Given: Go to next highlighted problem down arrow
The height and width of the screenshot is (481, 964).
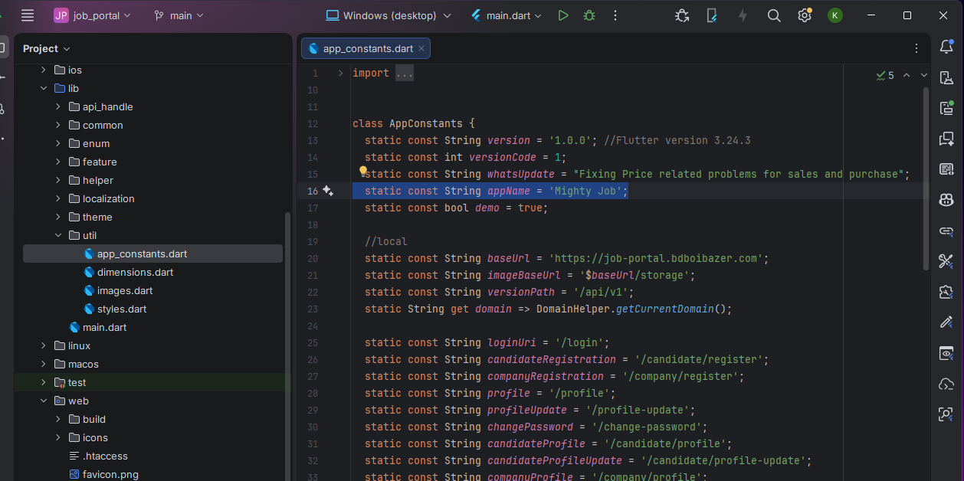Looking at the screenshot, I should tap(923, 75).
